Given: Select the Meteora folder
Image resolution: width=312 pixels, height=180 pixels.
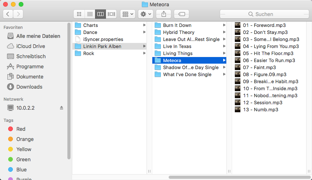Looking at the screenshot, I should [189, 60].
